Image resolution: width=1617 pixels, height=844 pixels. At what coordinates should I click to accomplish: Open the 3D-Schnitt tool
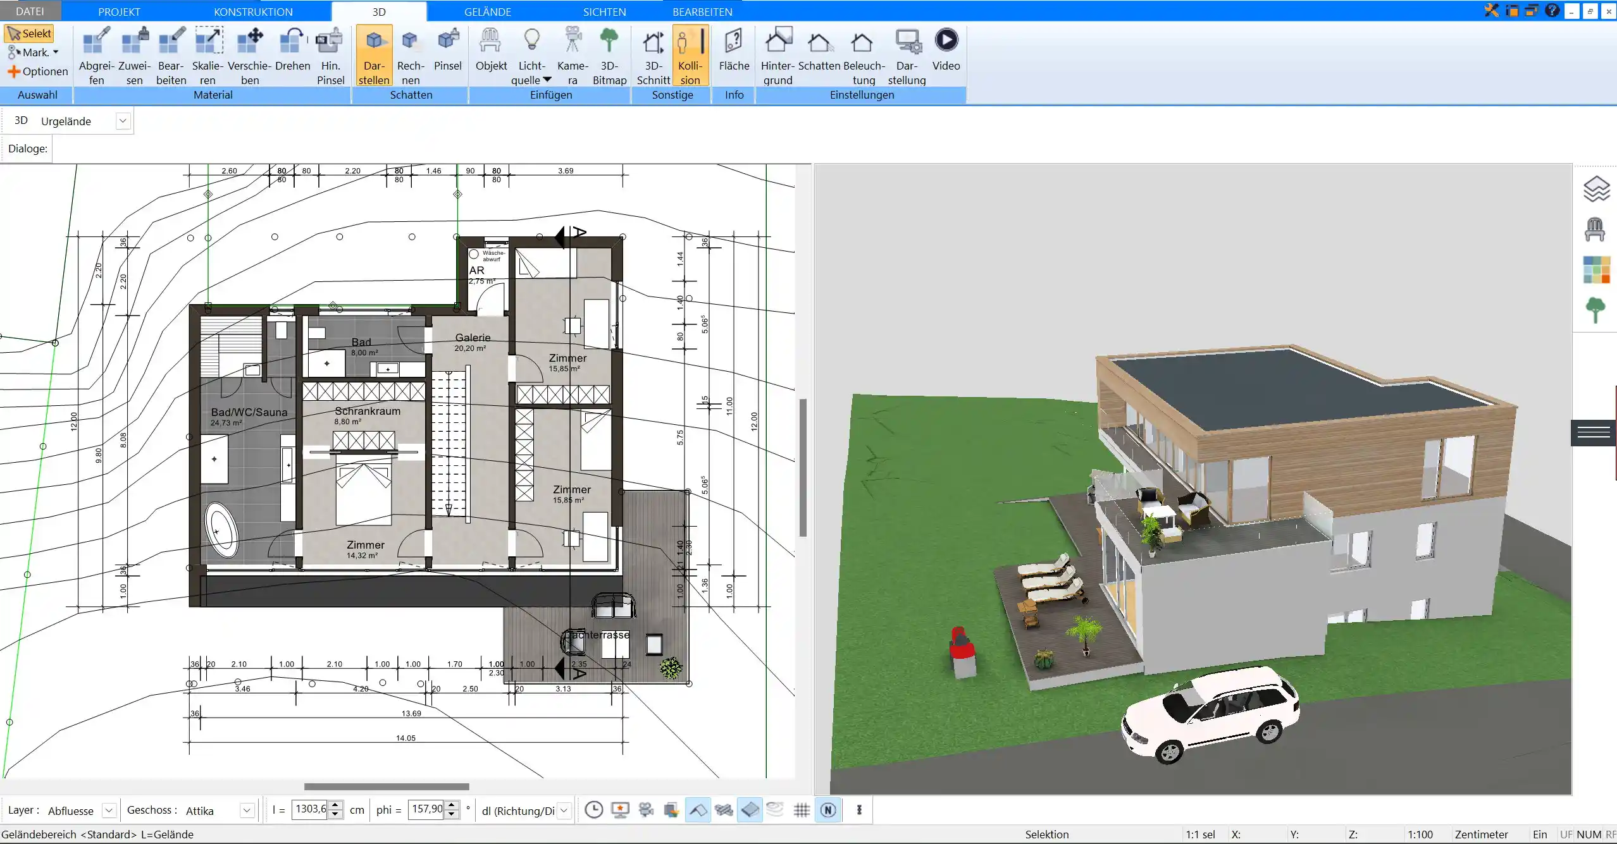coord(653,56)
